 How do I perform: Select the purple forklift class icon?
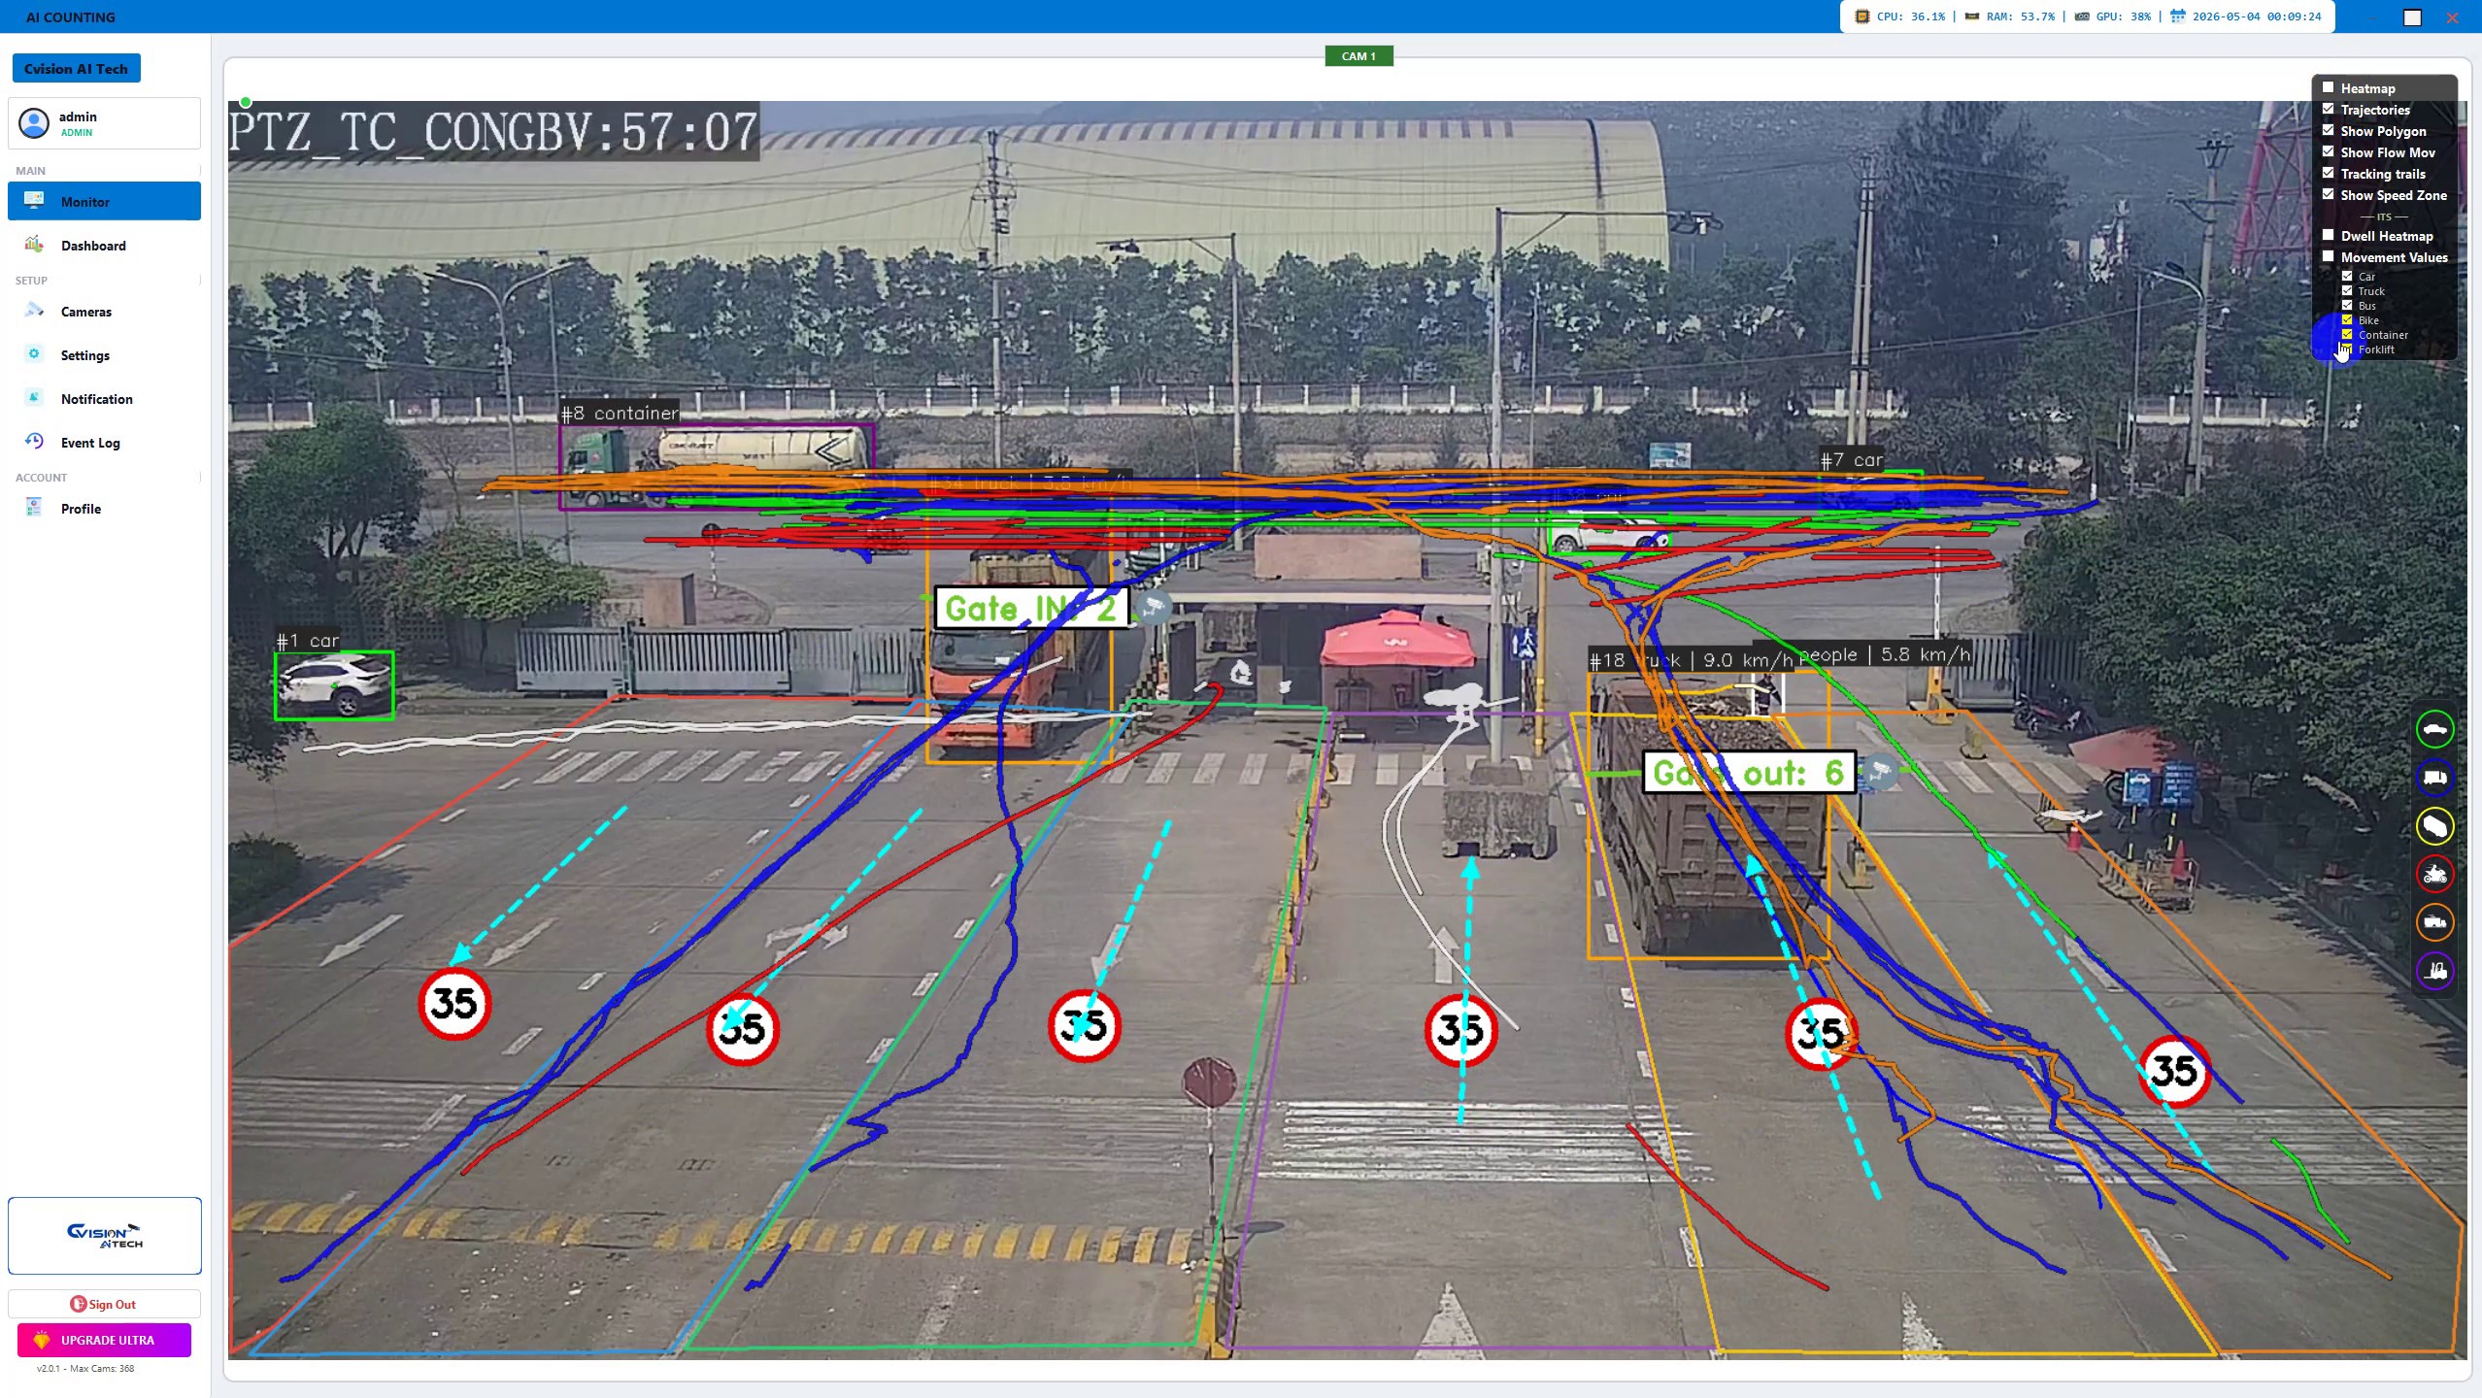coord(2434,970)
